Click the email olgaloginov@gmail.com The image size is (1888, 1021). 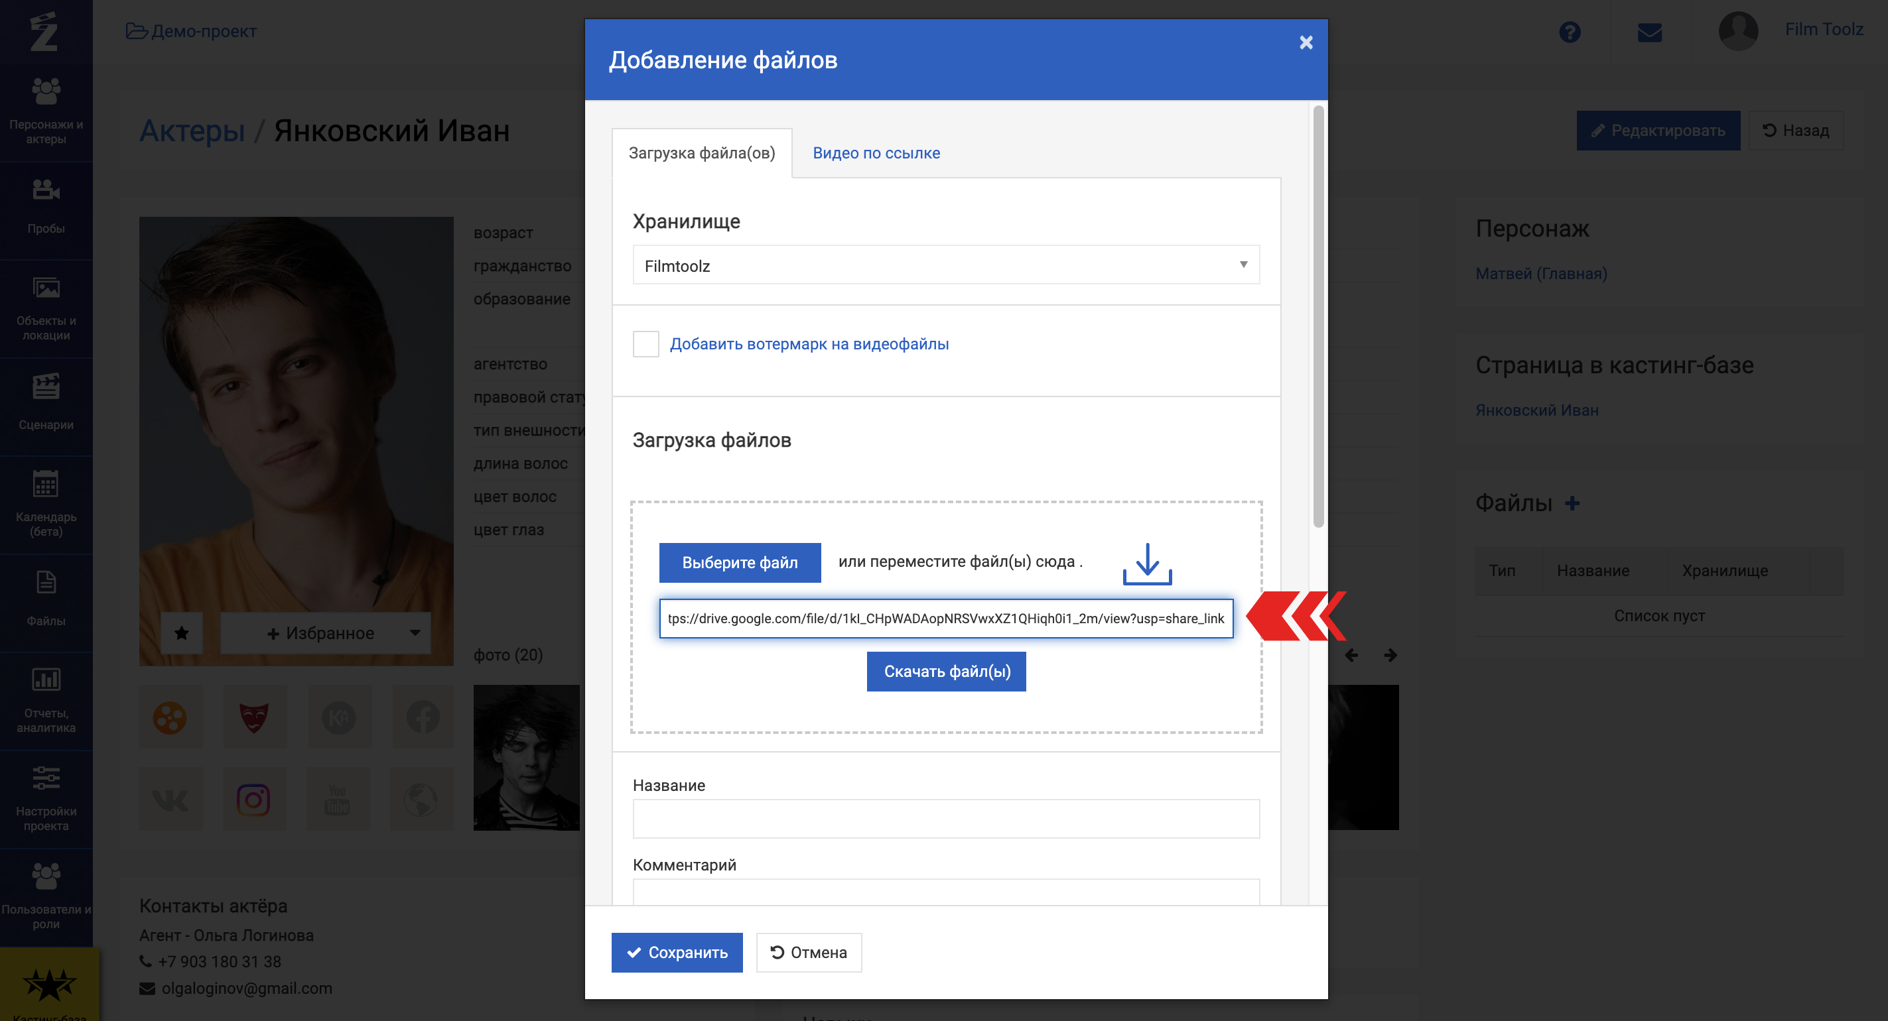pos(246,988)
